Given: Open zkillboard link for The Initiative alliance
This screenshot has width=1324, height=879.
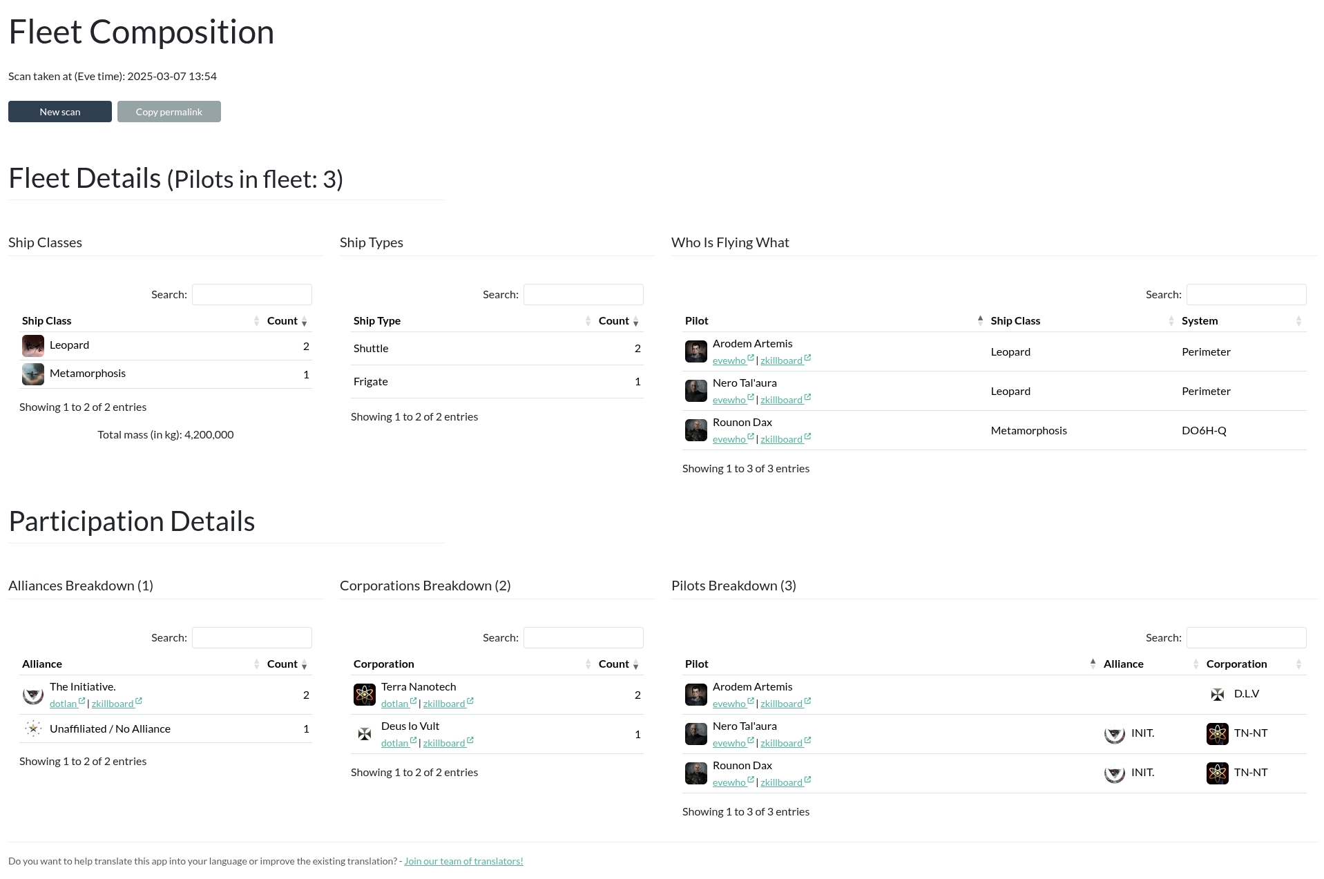Looking at the screenshot, I should [113, 704].
